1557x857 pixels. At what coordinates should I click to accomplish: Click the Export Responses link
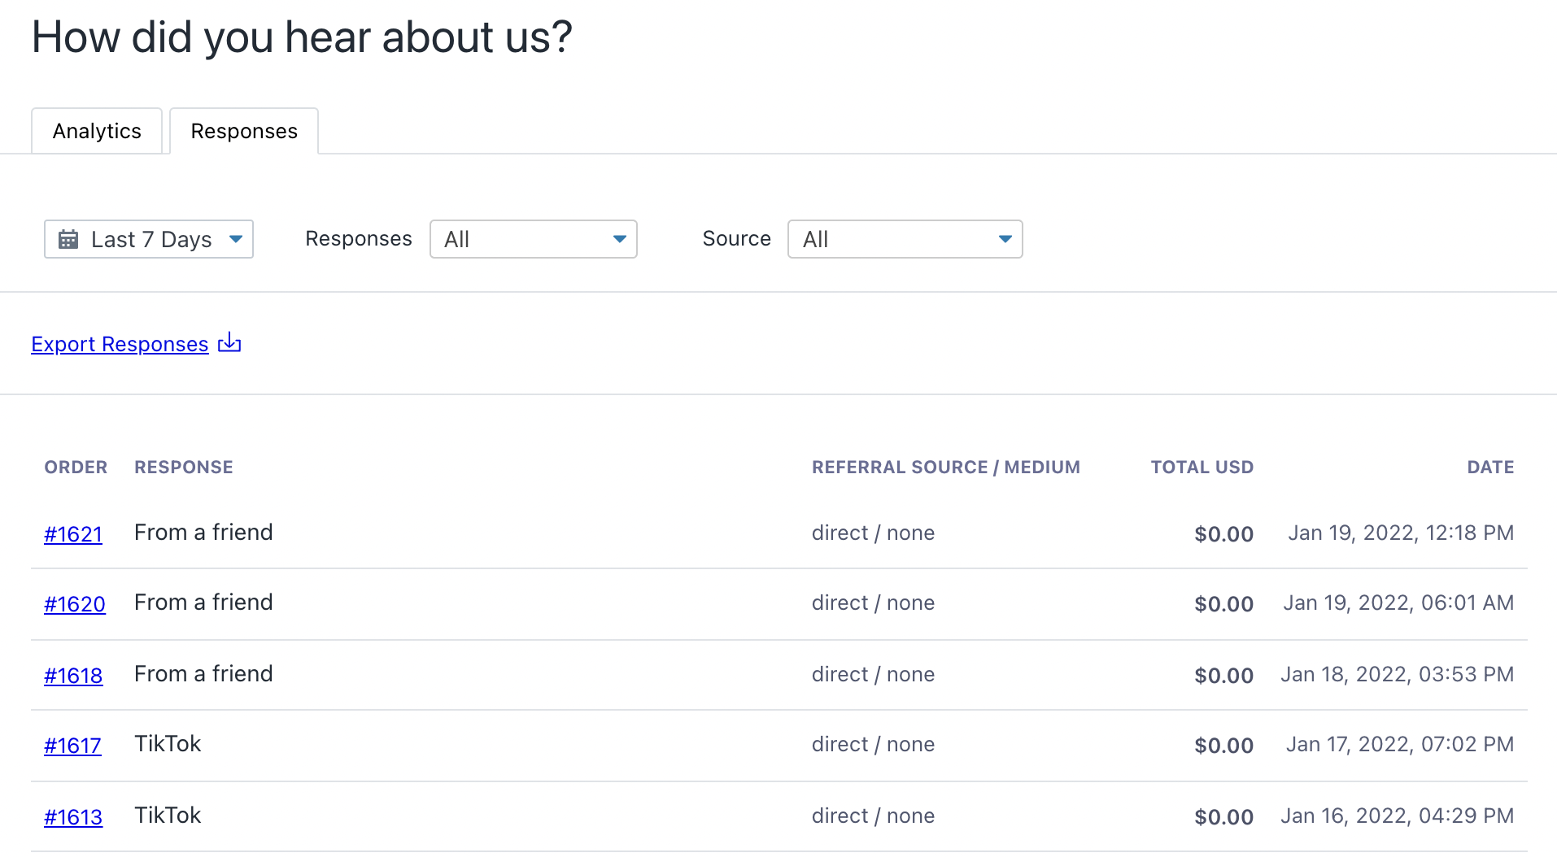coord(120,344)
